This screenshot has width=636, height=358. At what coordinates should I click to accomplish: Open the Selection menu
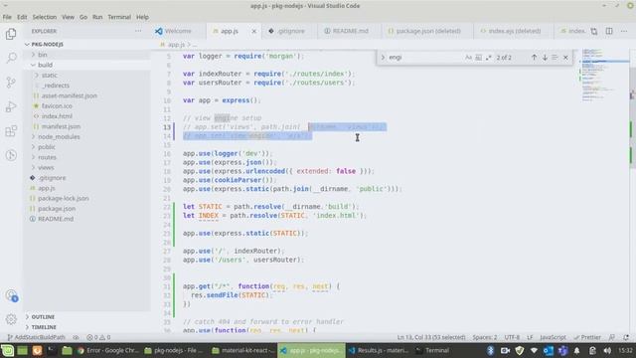coord(44,17)
